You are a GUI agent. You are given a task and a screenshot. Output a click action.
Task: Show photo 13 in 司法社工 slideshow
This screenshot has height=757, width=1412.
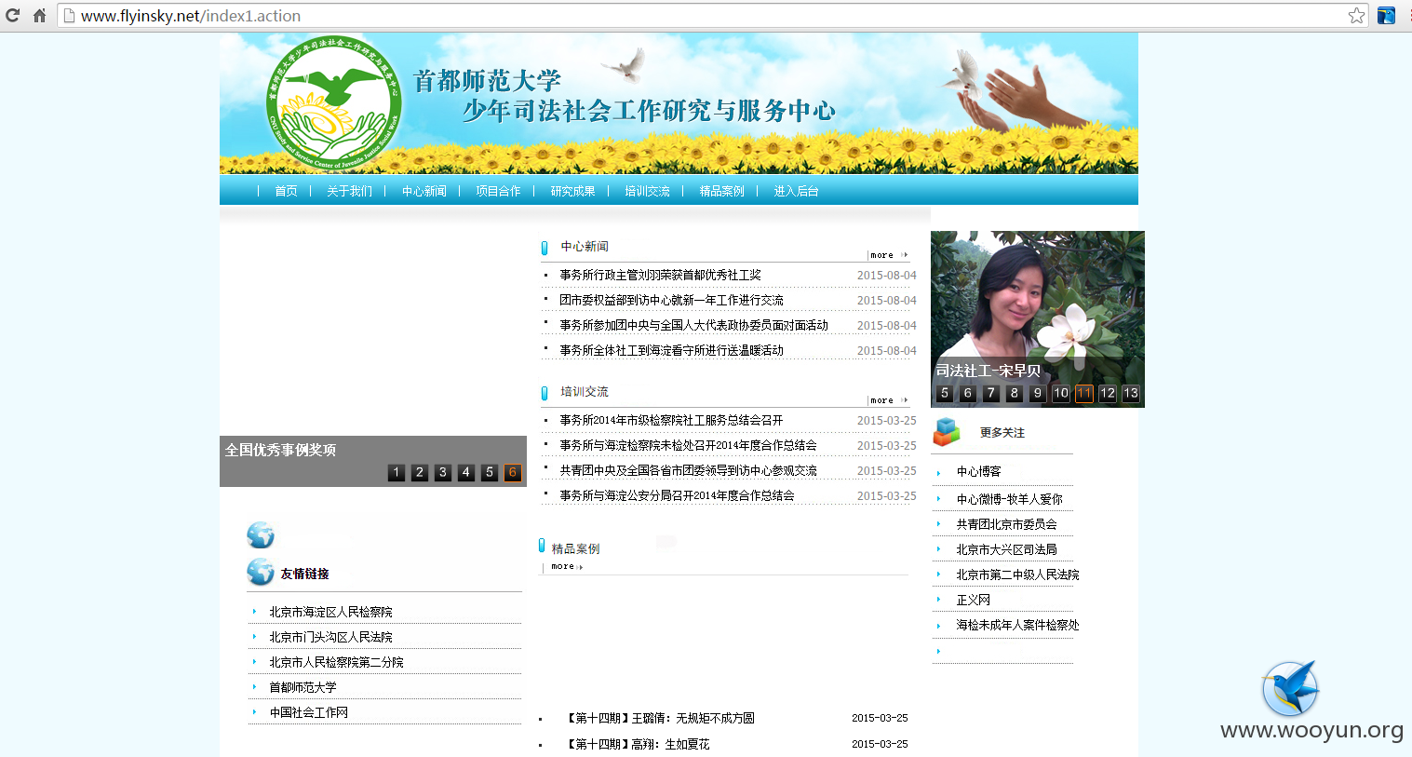point(1131,393)
